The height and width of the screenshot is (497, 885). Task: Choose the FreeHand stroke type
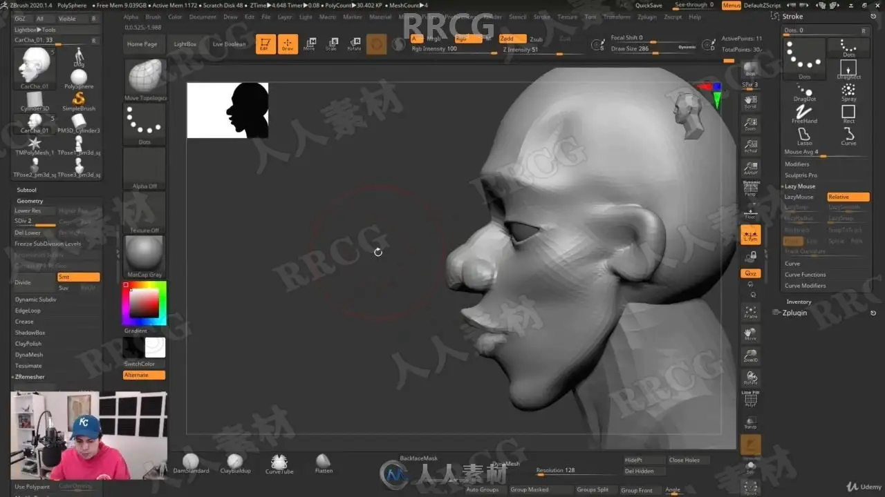click(805, 114)
